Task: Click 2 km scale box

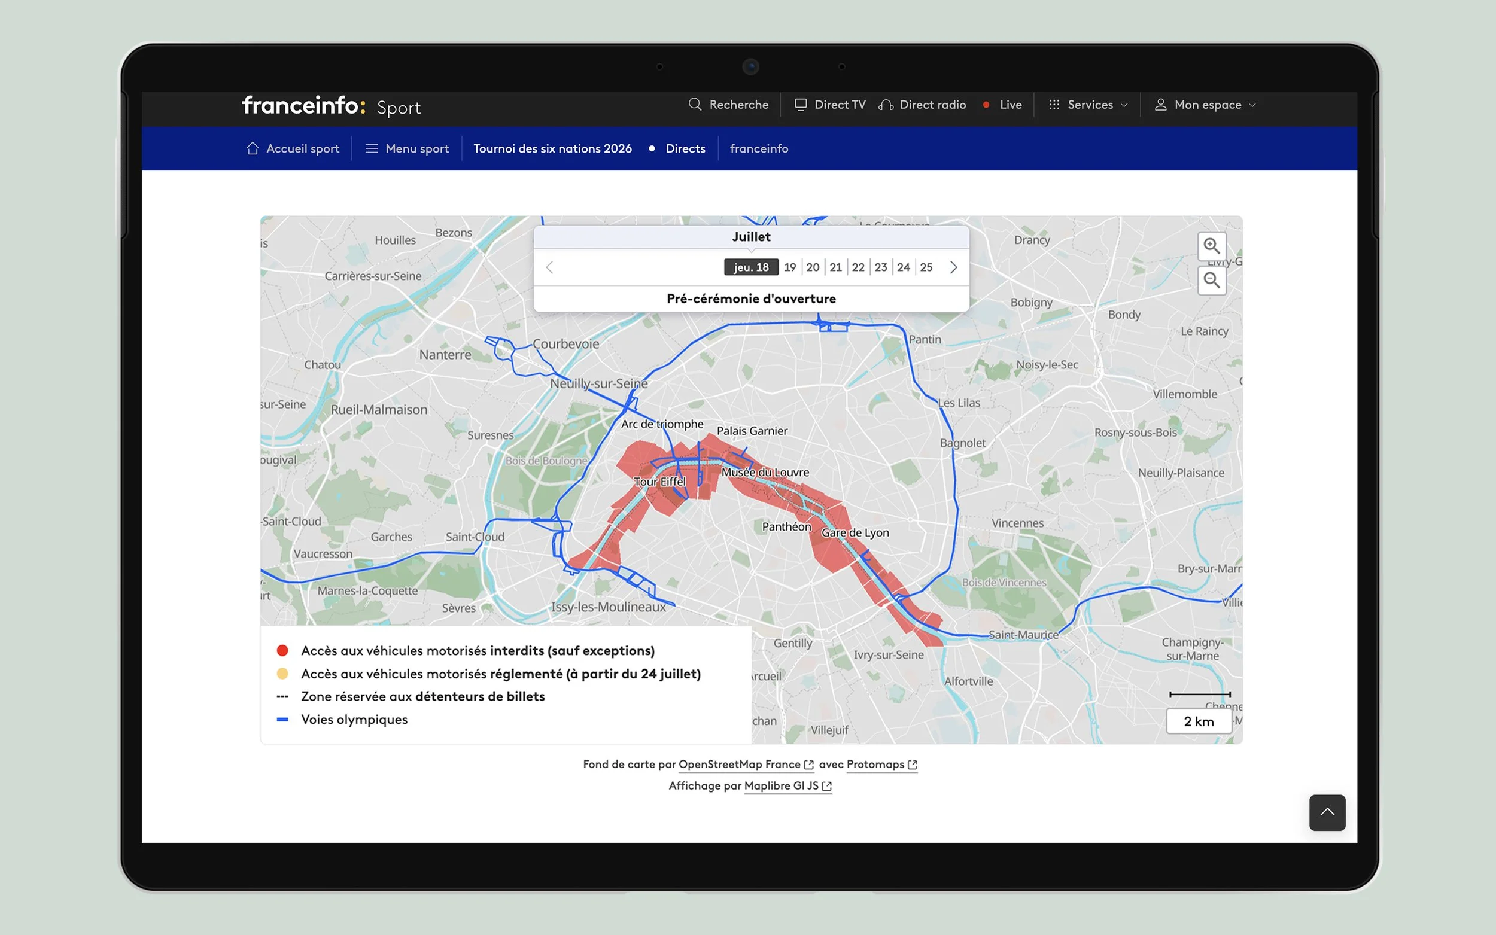Action: (x=1199, y=721)
